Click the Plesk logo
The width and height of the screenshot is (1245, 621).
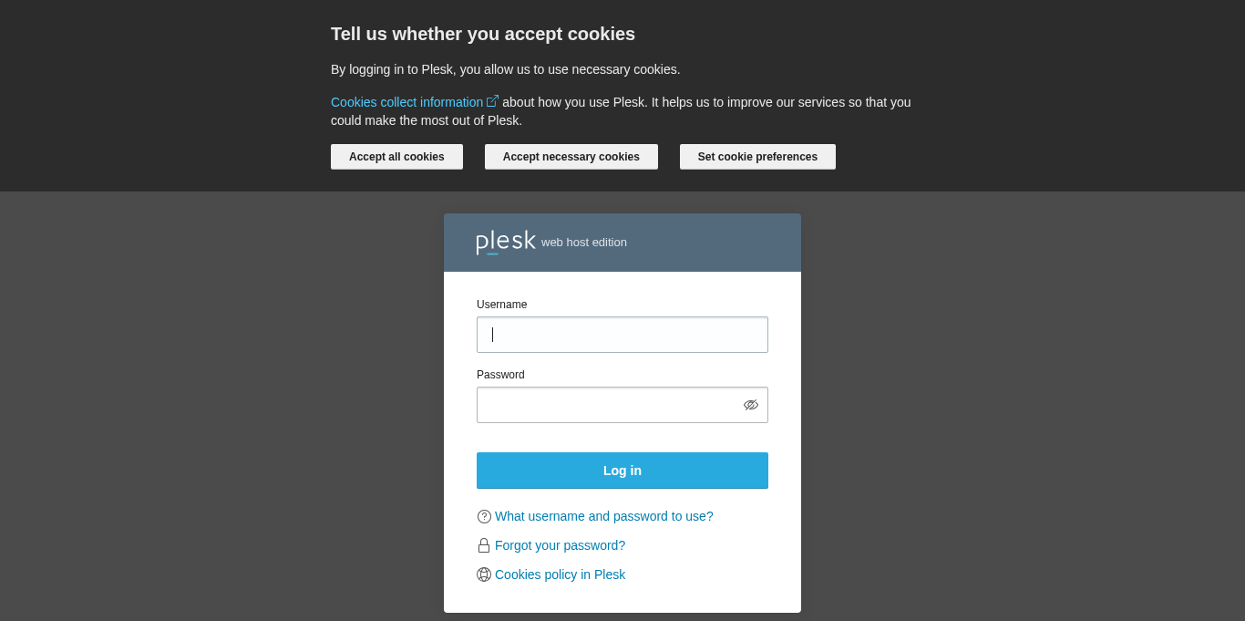506,242
